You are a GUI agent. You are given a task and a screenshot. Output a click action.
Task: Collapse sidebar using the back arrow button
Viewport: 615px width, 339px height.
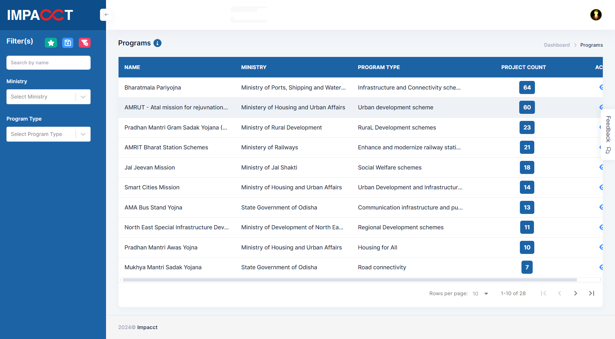click(106, 15)
